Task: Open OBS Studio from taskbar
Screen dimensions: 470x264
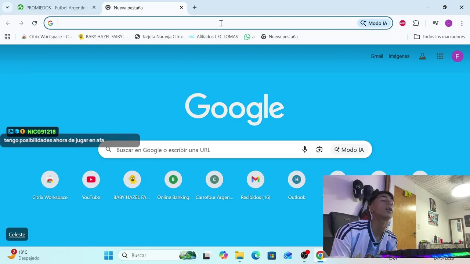Action: (x=304, y=255)
